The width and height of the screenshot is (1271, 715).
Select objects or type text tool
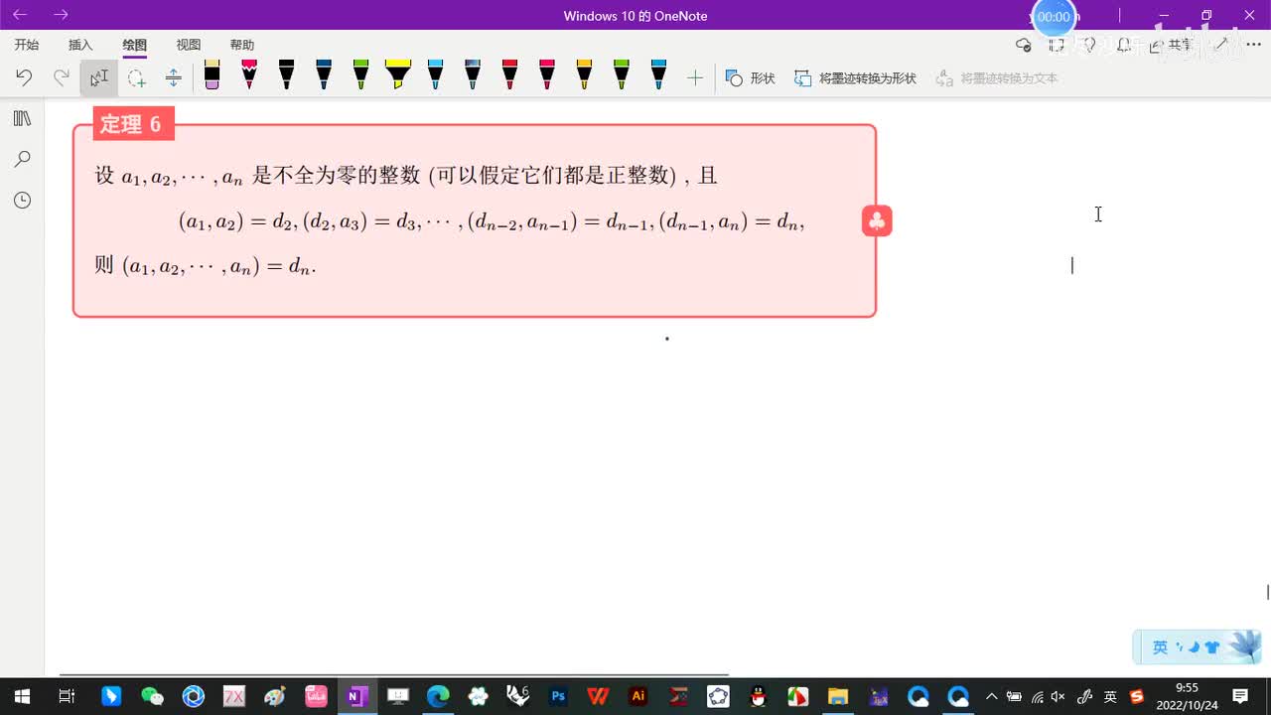coord(98,77)
